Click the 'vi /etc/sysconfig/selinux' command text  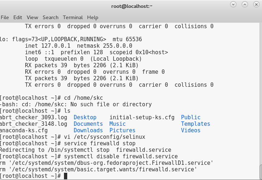pos(104,137)
